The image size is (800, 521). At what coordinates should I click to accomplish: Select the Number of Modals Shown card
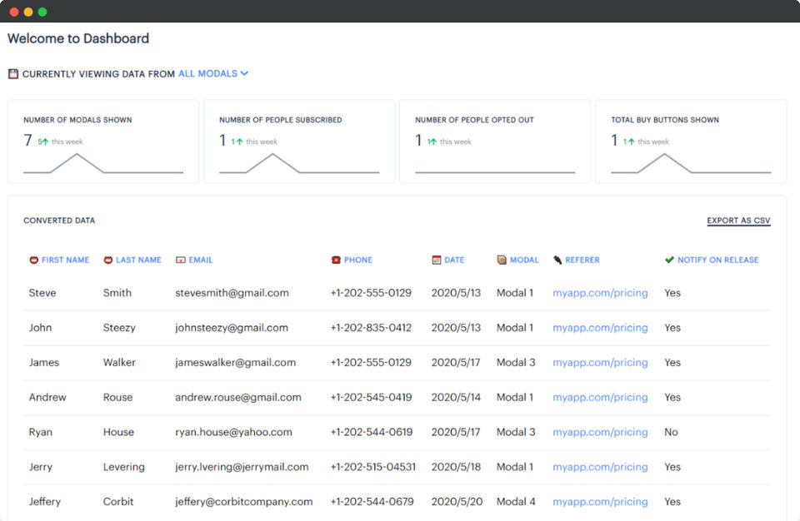(x=103, y=141)
